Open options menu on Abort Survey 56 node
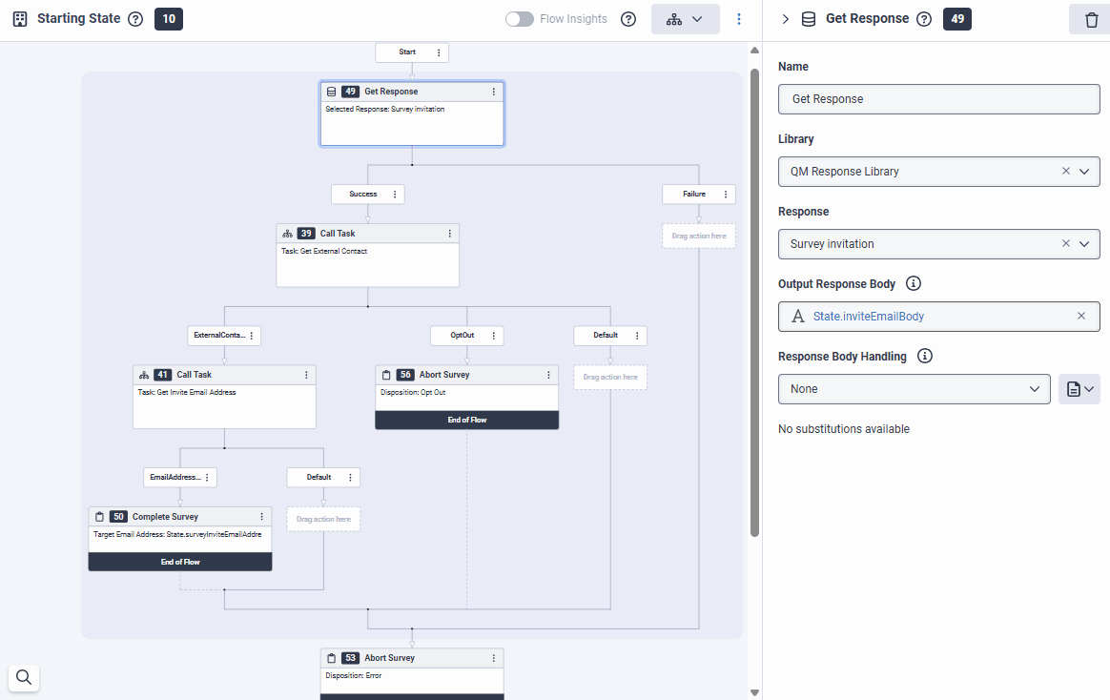The height and width of the screenshot is (700, 1110). click(x=549, y=375)
